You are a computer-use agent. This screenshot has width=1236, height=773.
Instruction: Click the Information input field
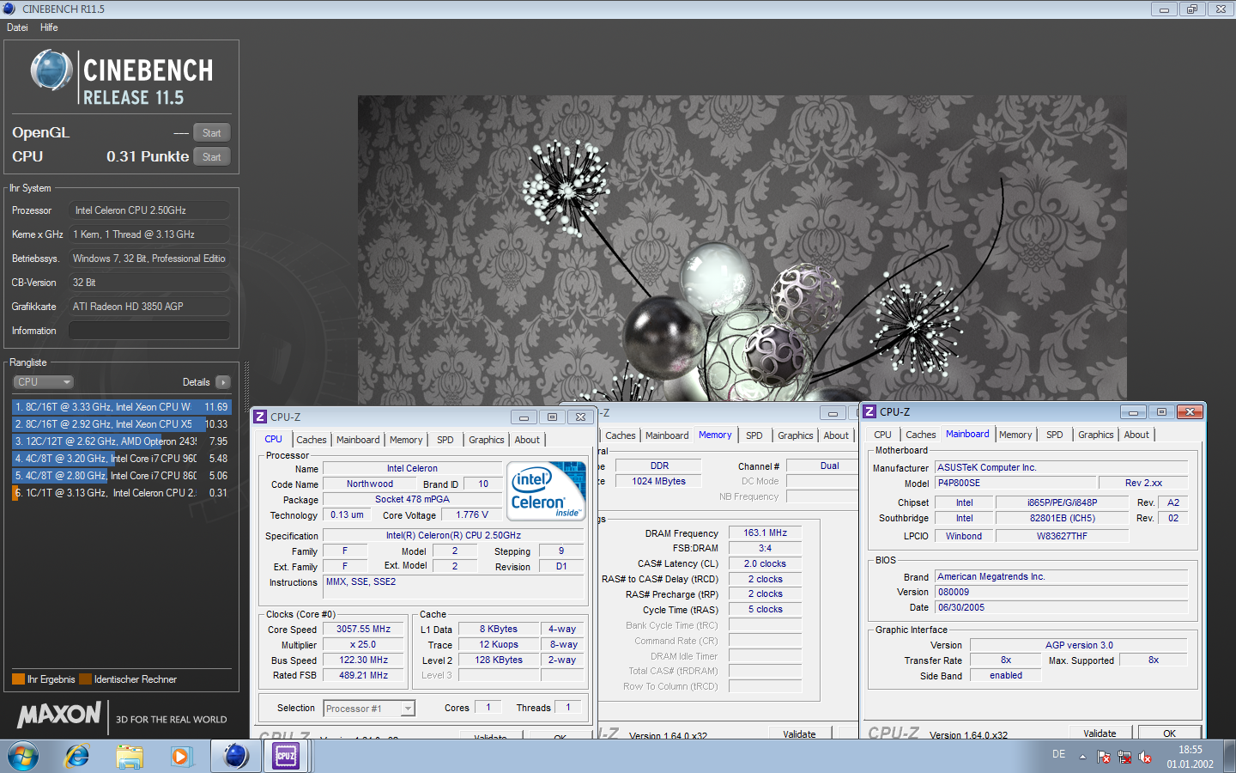tap(149, 330)
